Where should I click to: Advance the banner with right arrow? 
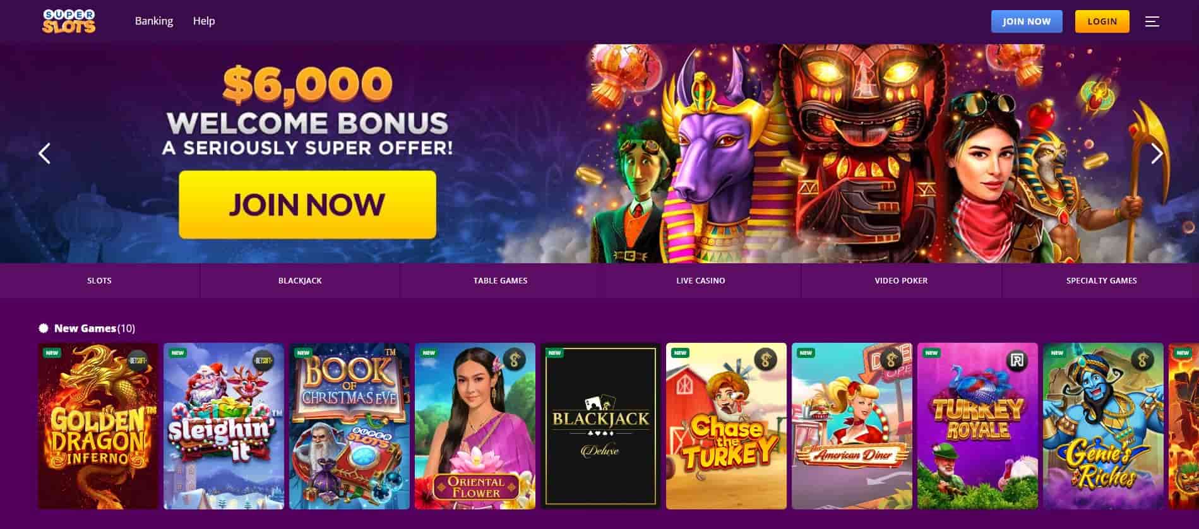1157,153
